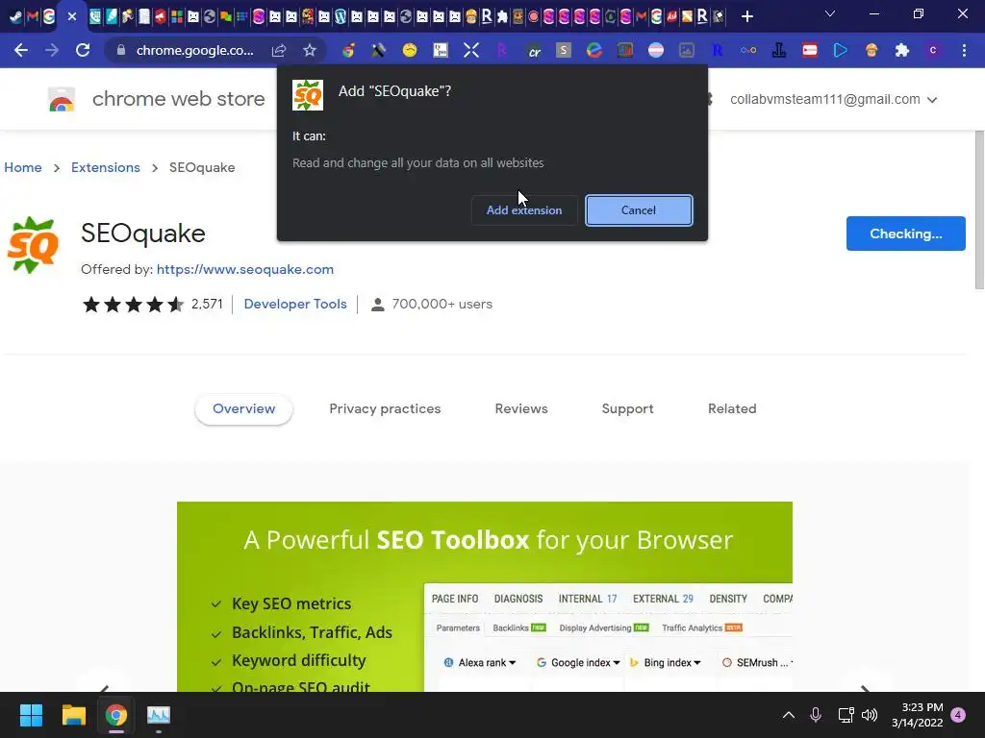Image resolution: width=985 pixels, height=738 pixels.
Task: Click the microphone tray icon
Action: point(816,715)
